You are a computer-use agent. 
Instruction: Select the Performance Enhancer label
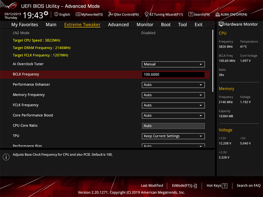(31, 84)
